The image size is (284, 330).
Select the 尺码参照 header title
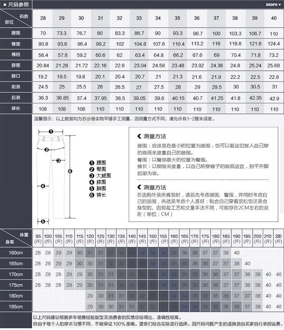click(18, 5)
